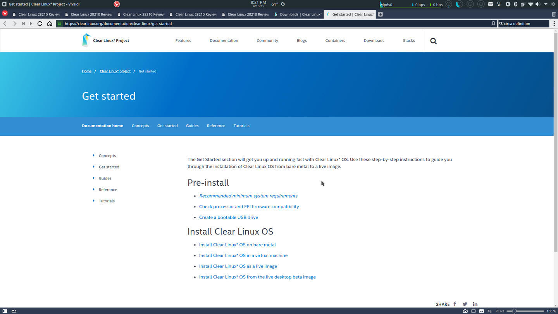Switch to the Downloads | Clear Linux tab
This screenshot has height=314, width=558.
point(298,14)
